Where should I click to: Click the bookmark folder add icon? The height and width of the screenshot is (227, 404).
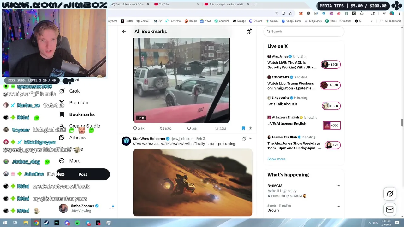coord(249,31)
